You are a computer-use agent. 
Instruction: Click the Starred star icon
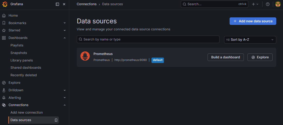coord(4,30)
